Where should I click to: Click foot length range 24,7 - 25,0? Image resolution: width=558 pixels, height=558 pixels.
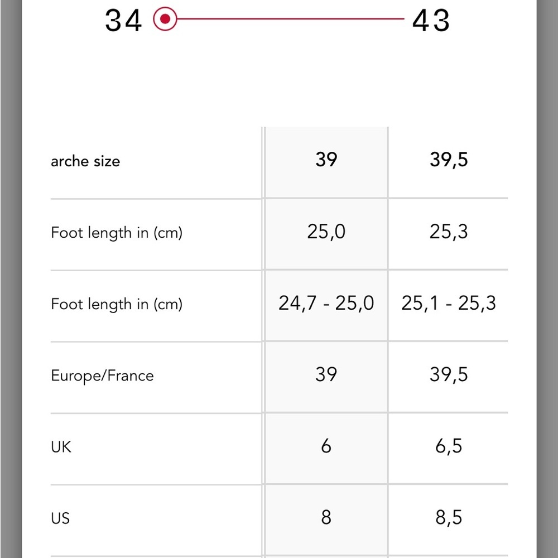click(x=326, y=304)
